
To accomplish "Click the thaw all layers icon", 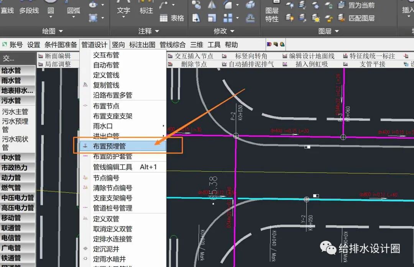I will (x=315, y=18).
